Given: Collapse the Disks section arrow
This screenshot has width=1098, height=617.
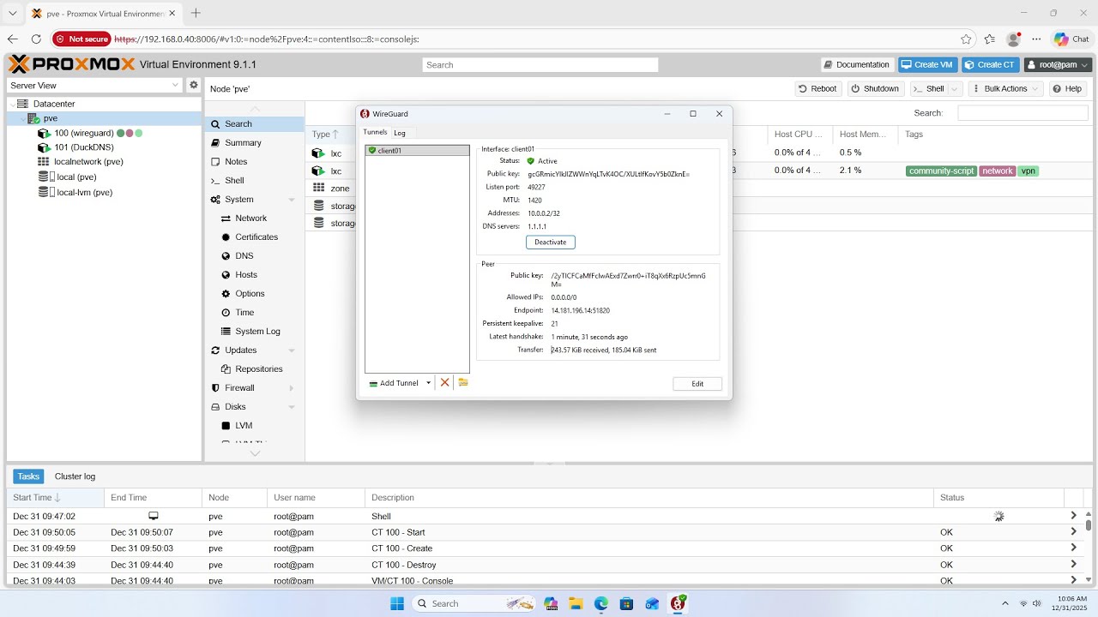Looking at the screenshot, I should [292, 407].
